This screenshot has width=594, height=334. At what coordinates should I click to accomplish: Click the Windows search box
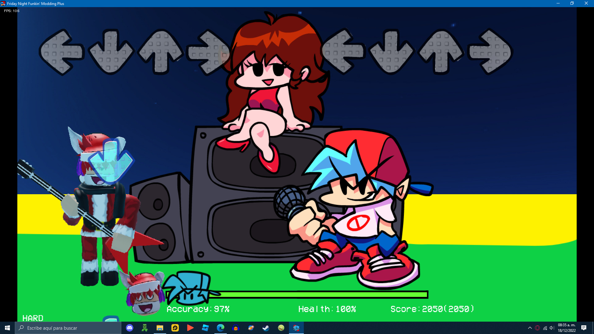coord(68,328)
